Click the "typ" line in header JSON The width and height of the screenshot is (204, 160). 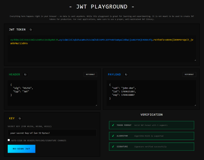coord(21,92)
